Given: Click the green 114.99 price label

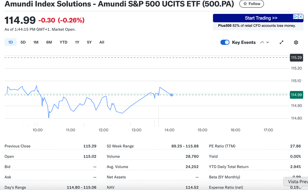Looking at the screenshot, I should 296,95.
